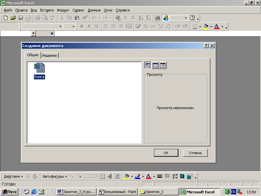Open the Файл menu
Viewport: 261px width, 196px height.
coord(8,10)
